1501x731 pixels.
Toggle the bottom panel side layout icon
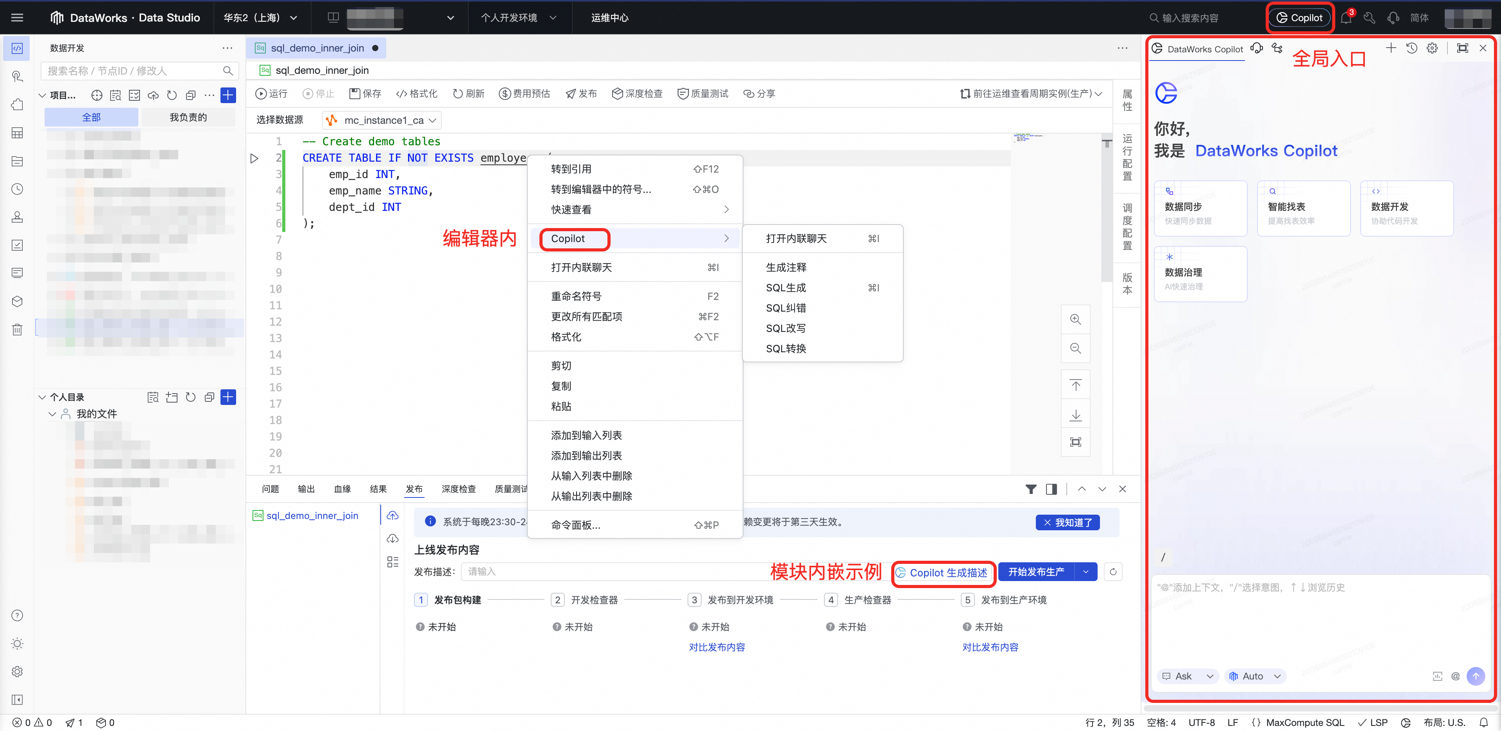click(1051, 489)
